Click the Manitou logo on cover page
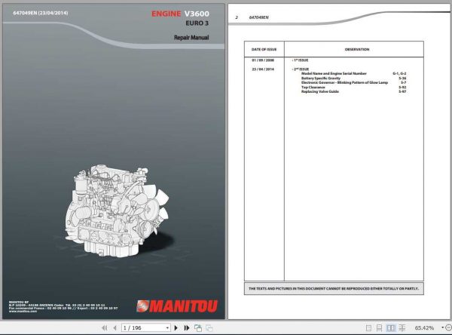 click(177, 306)
